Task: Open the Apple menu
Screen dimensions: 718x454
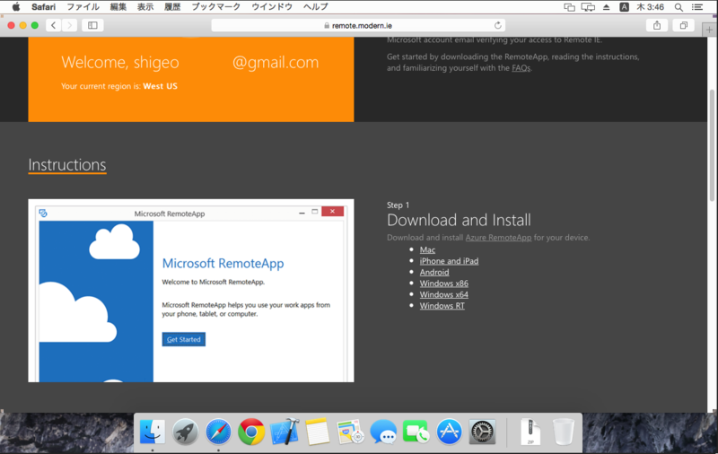Action: coord(16,7)
